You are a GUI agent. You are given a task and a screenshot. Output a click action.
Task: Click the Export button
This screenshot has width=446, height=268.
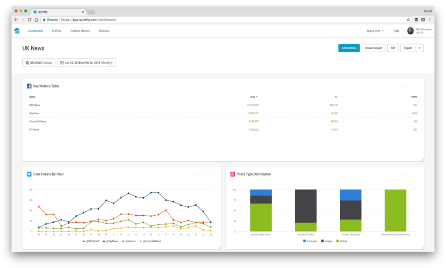click(x=408, y=48)
